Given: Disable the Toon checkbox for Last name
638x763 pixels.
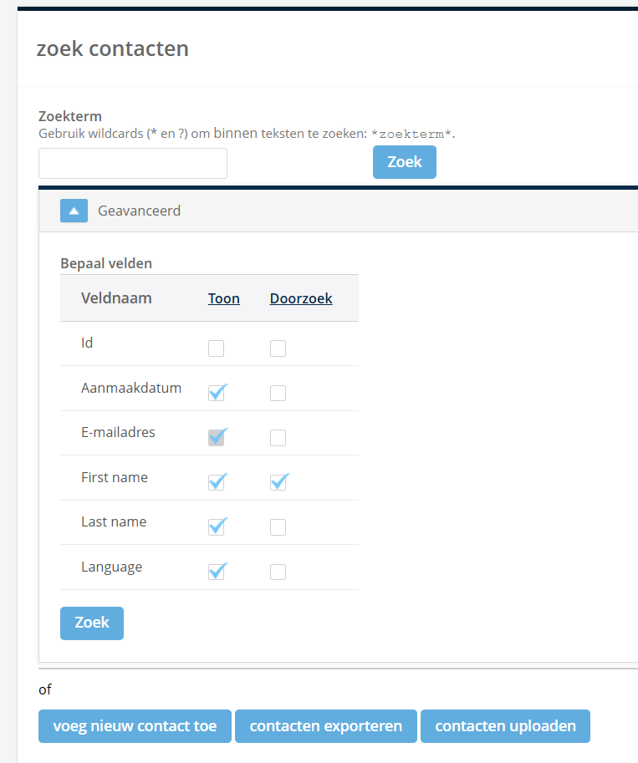Looking at the screenshot, I should tap(217, 526).
